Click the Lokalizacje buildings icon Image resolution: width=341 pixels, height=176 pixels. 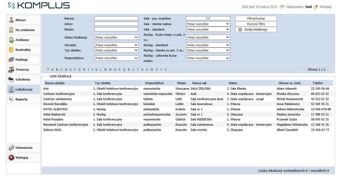click(11, 89)
